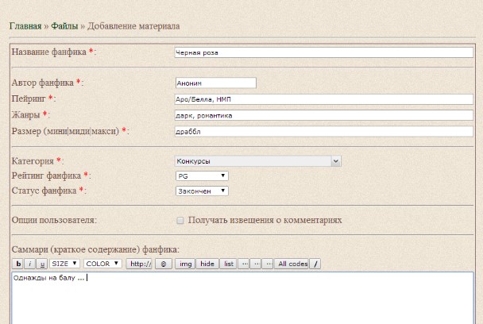Image resolution: width=483 pixels, height=324 pixels.
Task: Insert a list using list button
Action: click(x=228, y=264)
